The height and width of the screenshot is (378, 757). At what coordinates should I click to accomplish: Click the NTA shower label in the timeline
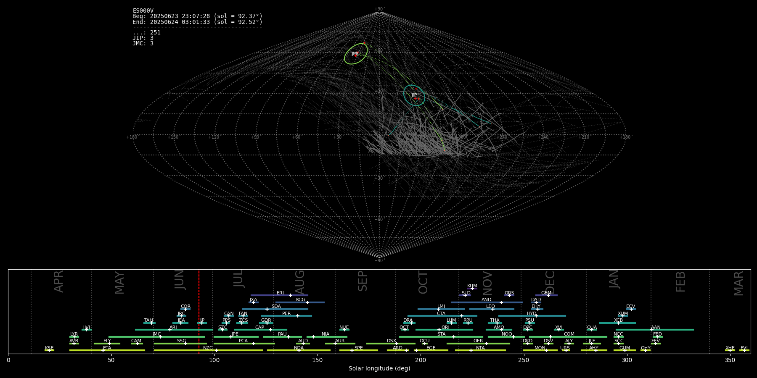pyautogui.click(x=480, y=348)
